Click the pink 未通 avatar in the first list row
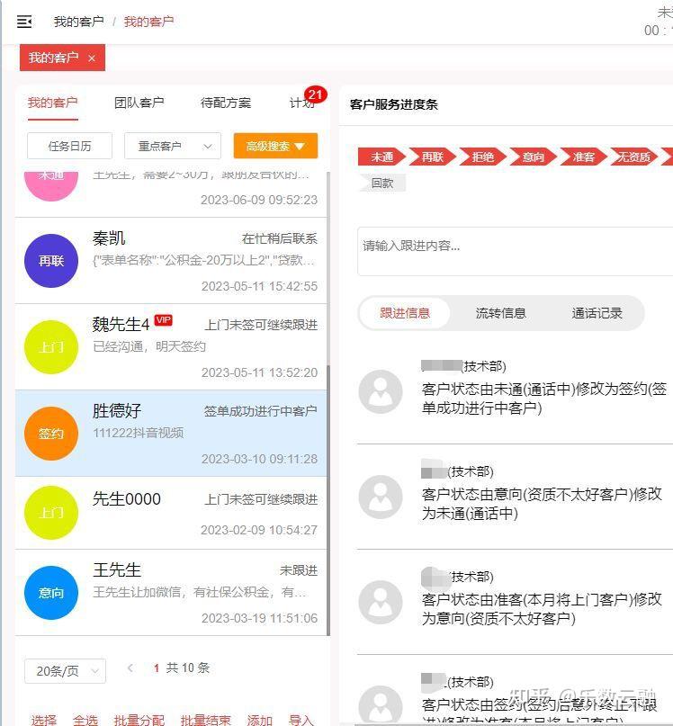Viewport: 673px width, 726px height. (51, 185)
